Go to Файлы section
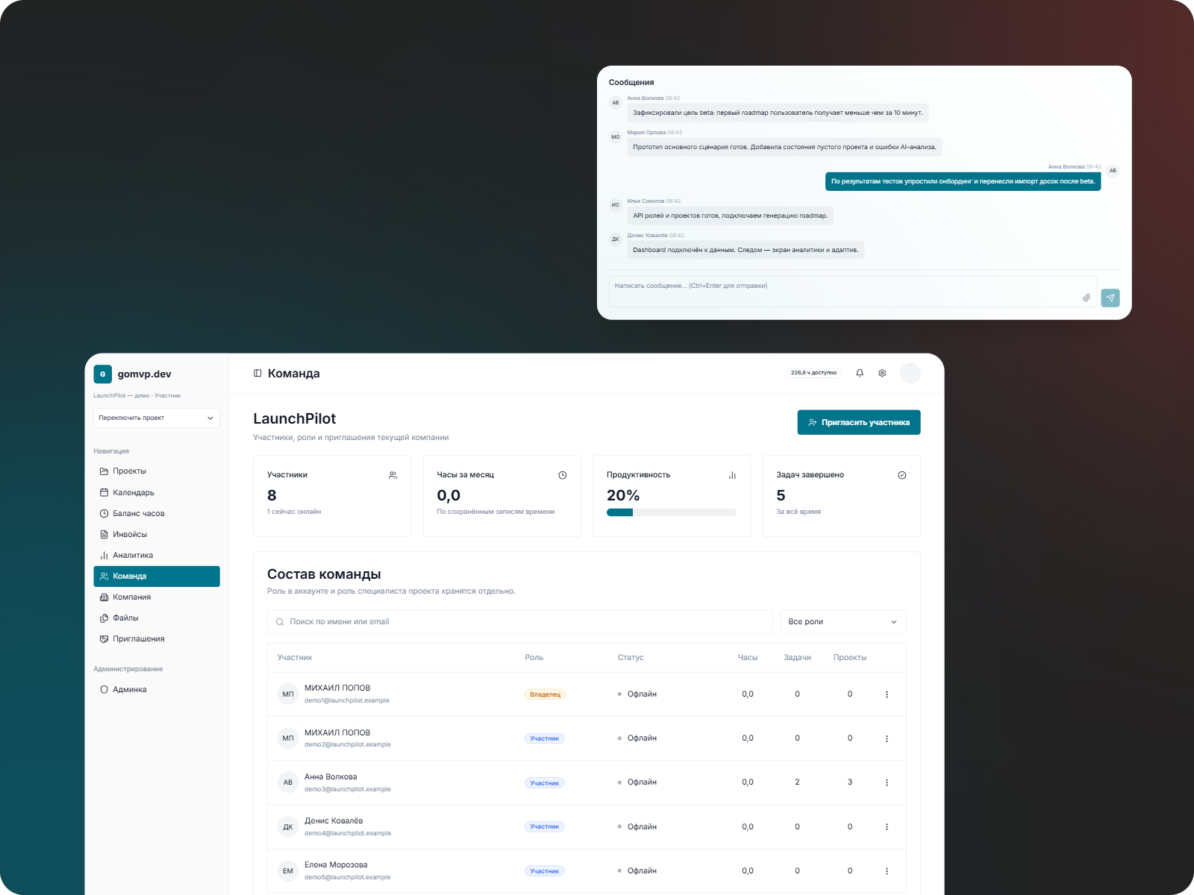 click(157, 618)
